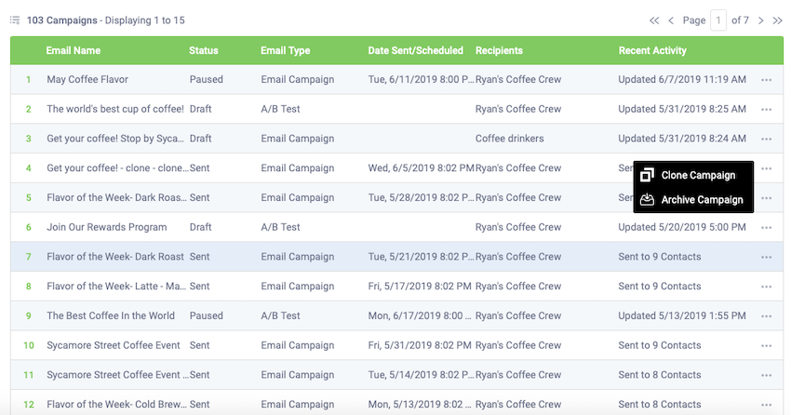Screen dimensions: 791x415
Task: Open the May Coffee Flavor campaign
Action: [87, 79]
